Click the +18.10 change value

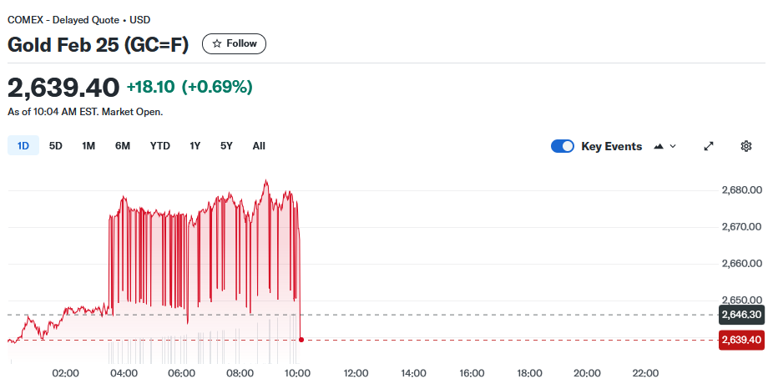(x=151, y=88)
